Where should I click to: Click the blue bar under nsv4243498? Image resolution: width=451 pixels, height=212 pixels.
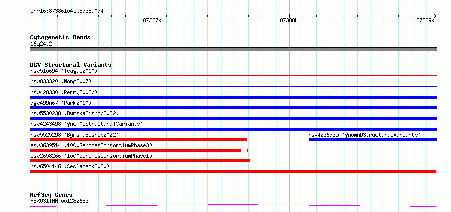pos(233,129)
